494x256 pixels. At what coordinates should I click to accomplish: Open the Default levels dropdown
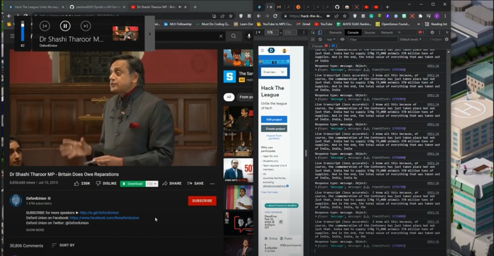click(x=411, y=39)
